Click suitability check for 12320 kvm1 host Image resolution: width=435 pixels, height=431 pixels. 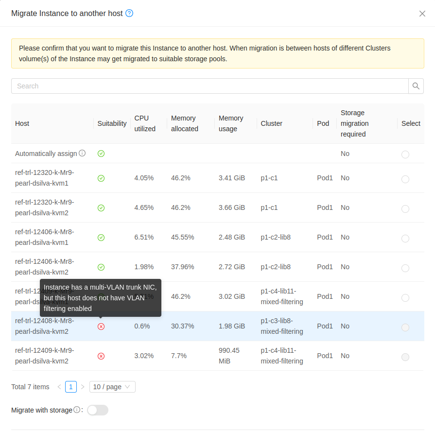pyautogui.click(x=101, y=178)
